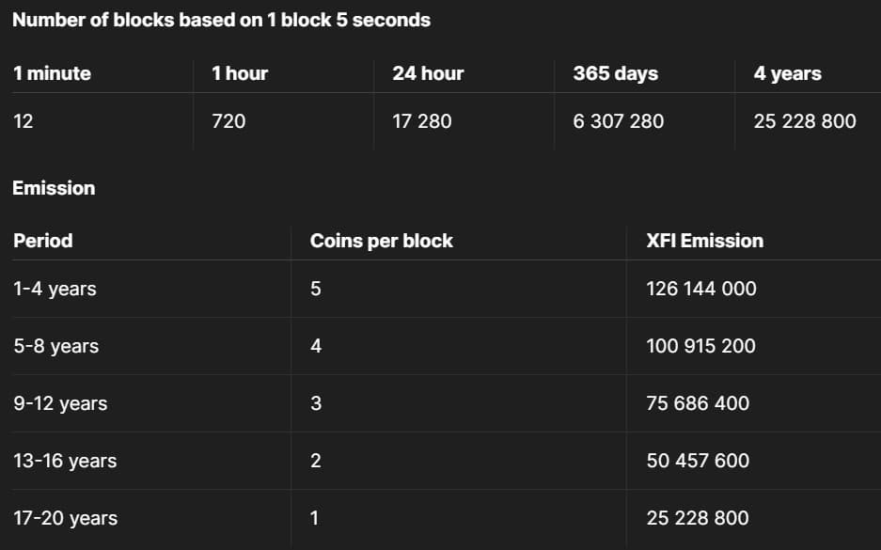Image resolution: width=881 pixels, height=550 pixels.
Task: Click the '13-16 years' period cell
Action: pyautogui.click(x=65, y=461)
